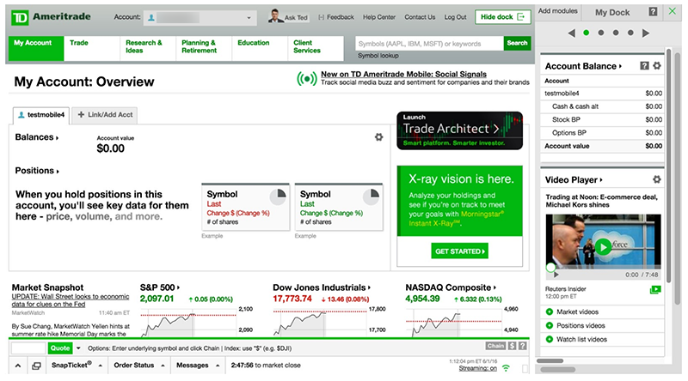The height and width of the screenshot is (381, 688).
Task: Click the green Quote button
Action: click(60, 348)
